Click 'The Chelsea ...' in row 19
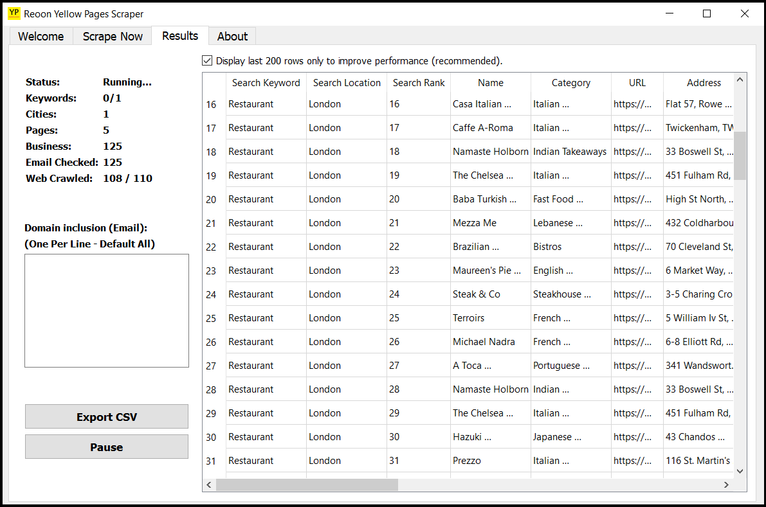The image size is (766, 507). (491, 175)
